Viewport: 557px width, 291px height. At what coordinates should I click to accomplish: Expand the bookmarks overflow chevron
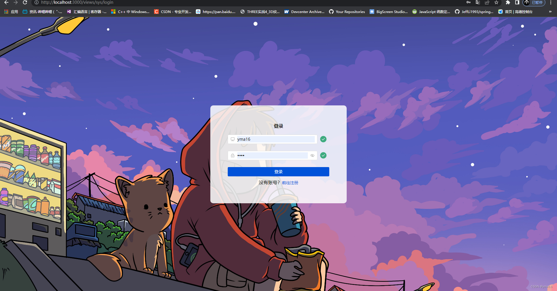click(550, 12)
